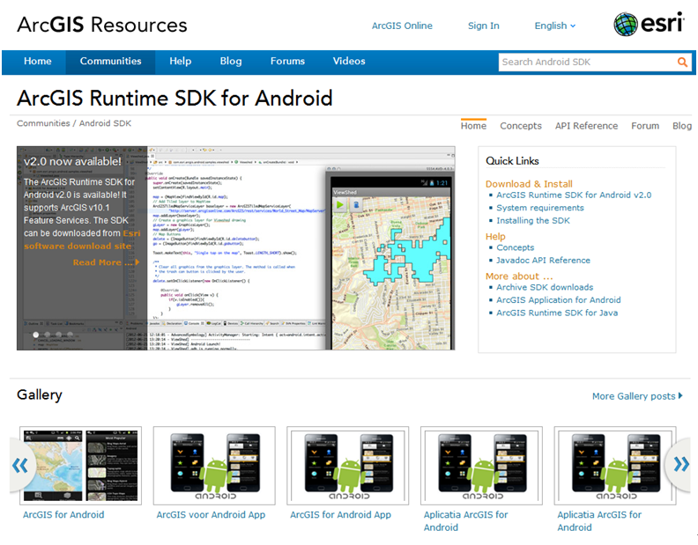
Task: Switch to the API Reference tab
Action: click(586, 126)
